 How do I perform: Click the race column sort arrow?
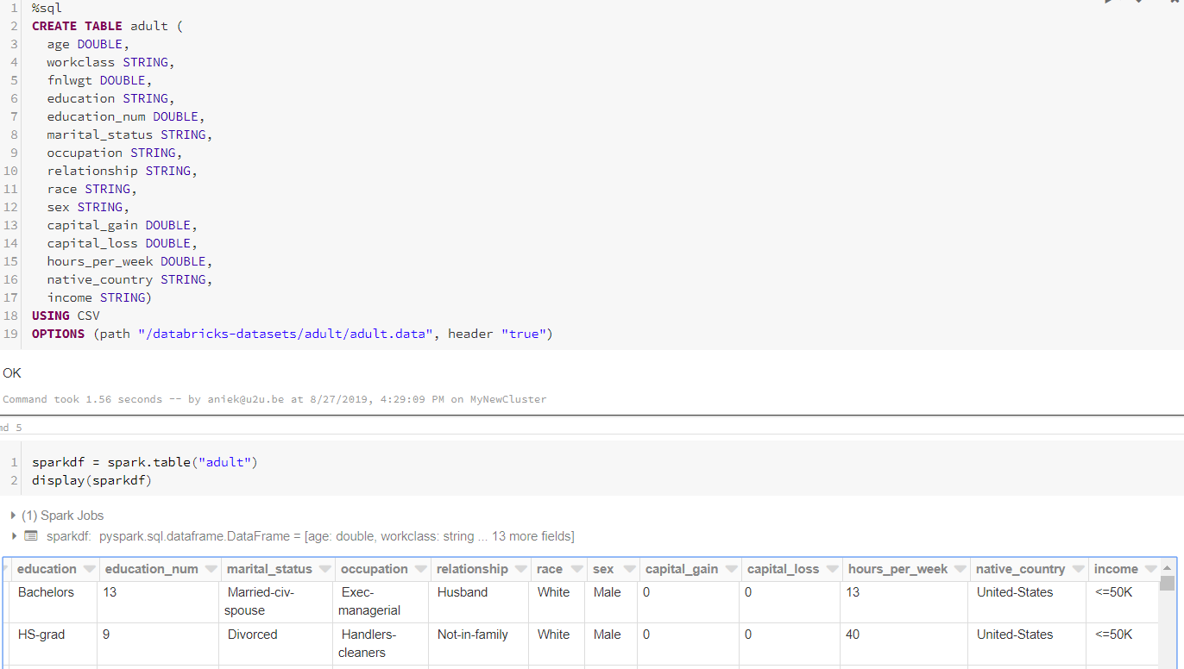(576, 570)
